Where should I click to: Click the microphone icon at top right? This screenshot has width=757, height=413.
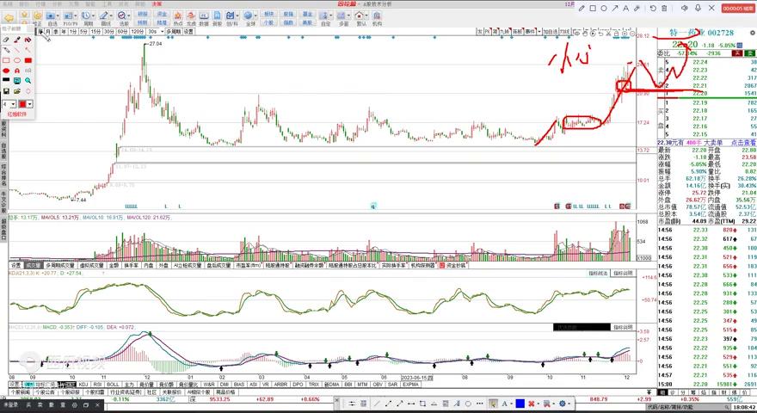699,9
